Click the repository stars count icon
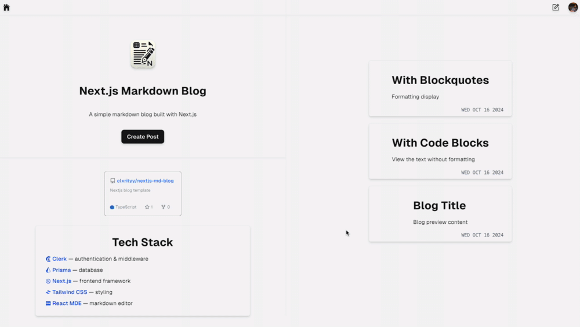Image resolution: width=580 pixels, height=327 pixels. point(147,207)
